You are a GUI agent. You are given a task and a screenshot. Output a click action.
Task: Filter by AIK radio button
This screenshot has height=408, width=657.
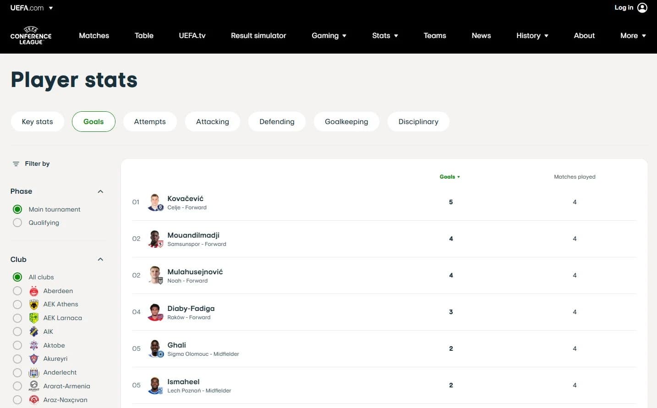pyautogui.click(x=17, y=332)
